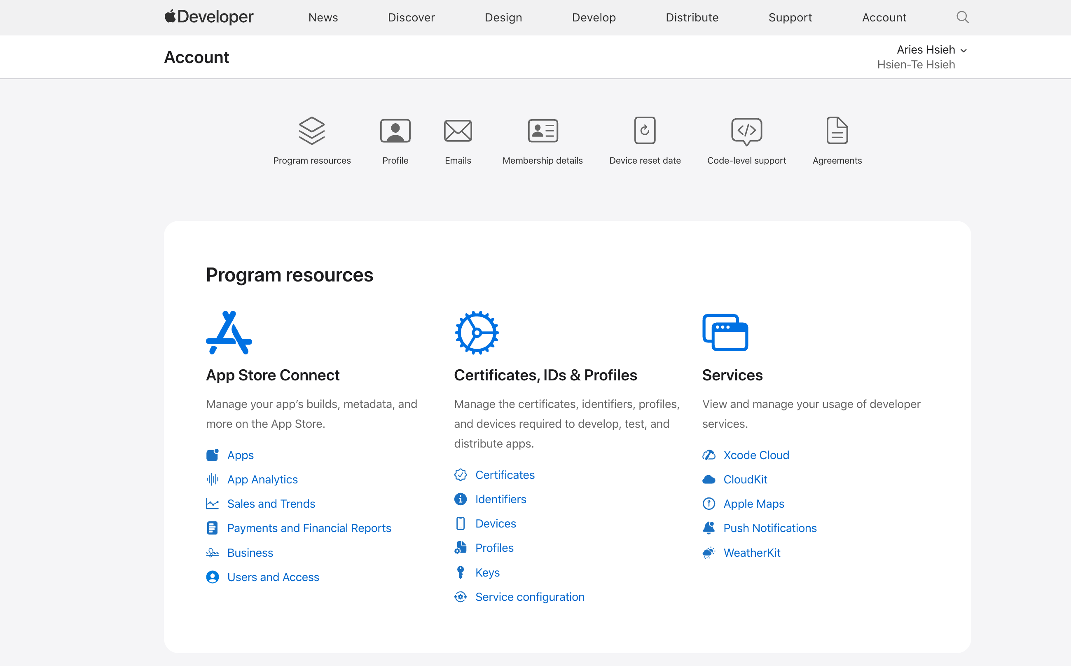Image resolution: width=1071 pixels, height=666 pixels.
Task: Click the large Services windows icon
Action: click(725, 333)
